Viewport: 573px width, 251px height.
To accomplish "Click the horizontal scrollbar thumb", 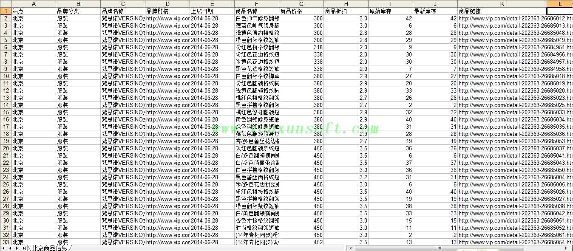I will click(x=439, y=248).
